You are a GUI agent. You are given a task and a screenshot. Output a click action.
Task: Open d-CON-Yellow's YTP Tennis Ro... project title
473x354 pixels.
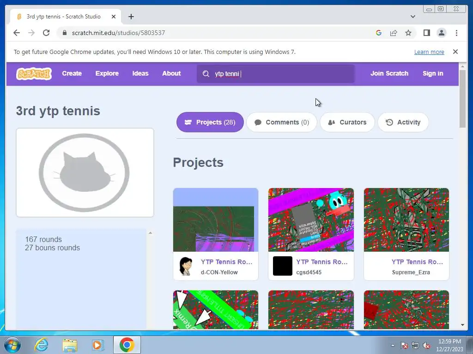coord(226,262)
